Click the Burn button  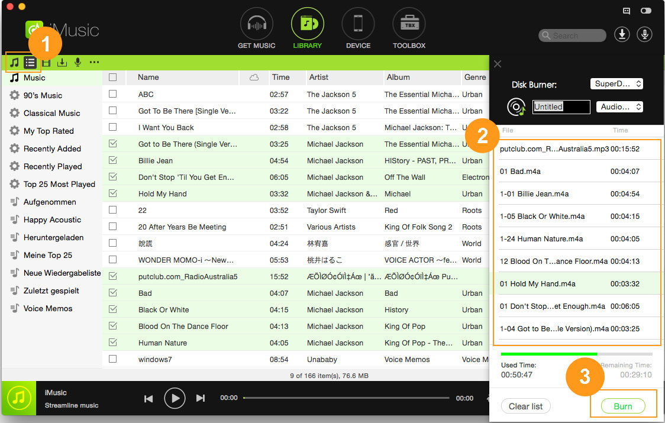coord(623,406)
